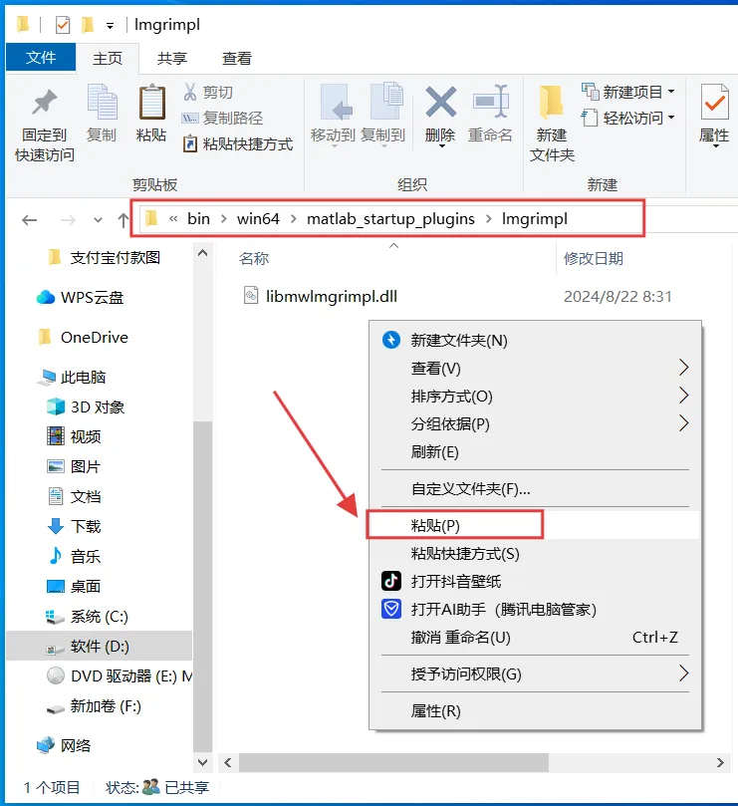Toggle the checkmark icon in title bar toolbar
Viewport: 738px width, 806px height.
pyautogui.click(x=63, y=25)
